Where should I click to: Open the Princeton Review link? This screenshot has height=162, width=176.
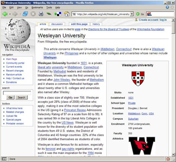[x=75, y=110]
